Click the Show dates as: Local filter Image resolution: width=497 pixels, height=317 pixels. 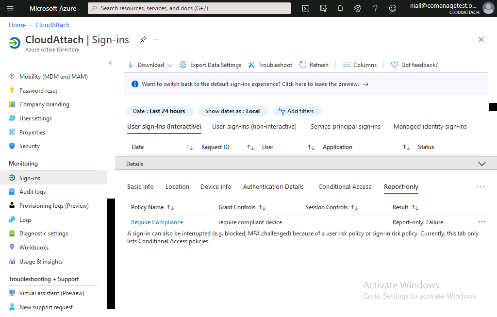(x=232, y=111)
